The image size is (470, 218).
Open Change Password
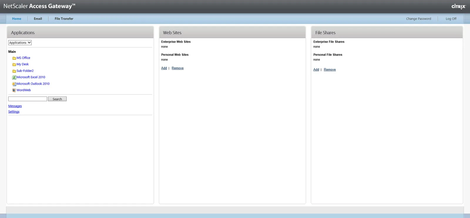point(419,19)
